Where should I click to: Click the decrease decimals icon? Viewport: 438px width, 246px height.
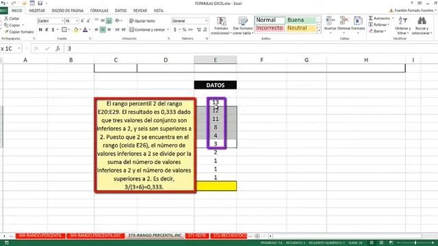pyautogui.click(x=205, y=29)
